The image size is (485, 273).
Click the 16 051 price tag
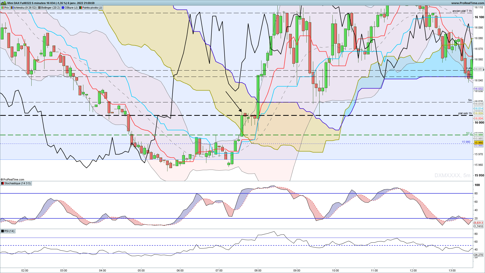click(x=479, y=69)
